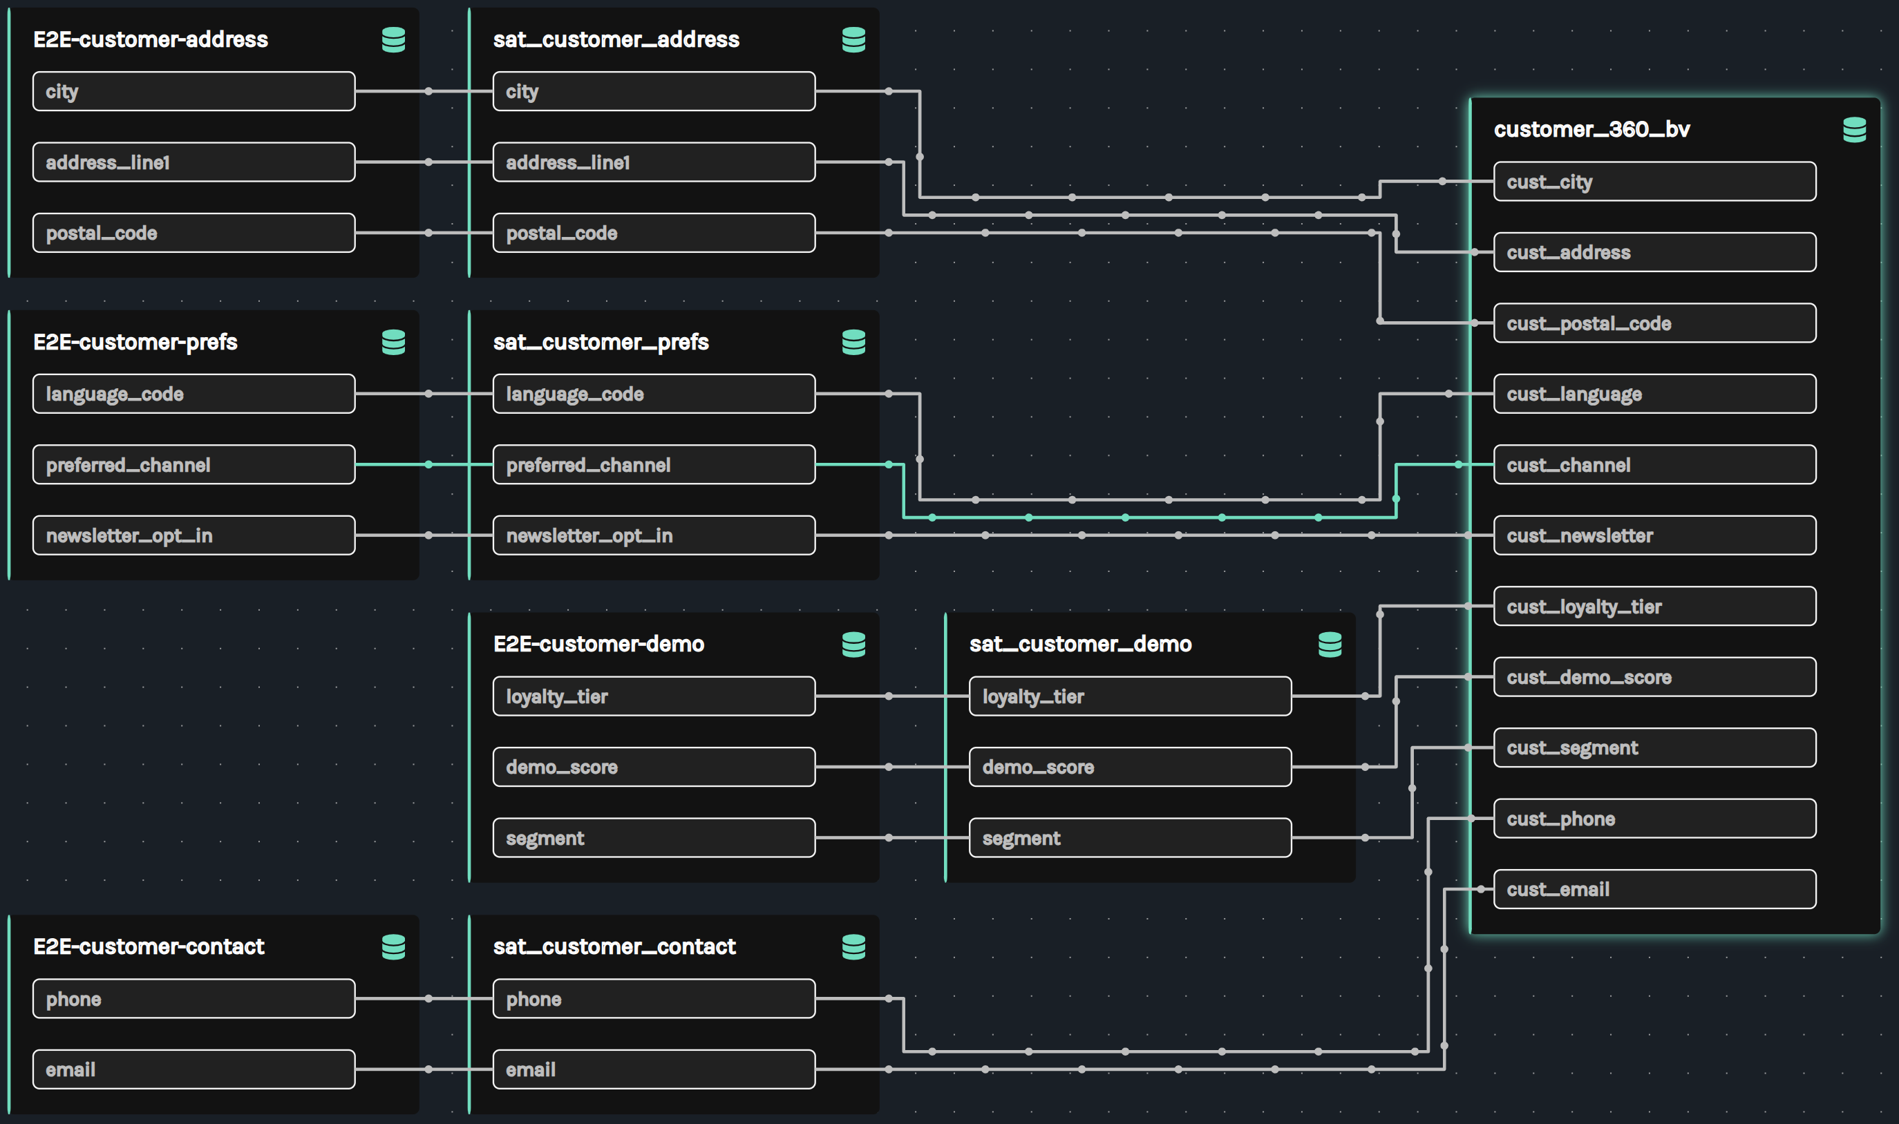Select city column in E2E-customer-address
1899x1124 pixels.
[x=194, y=92]
